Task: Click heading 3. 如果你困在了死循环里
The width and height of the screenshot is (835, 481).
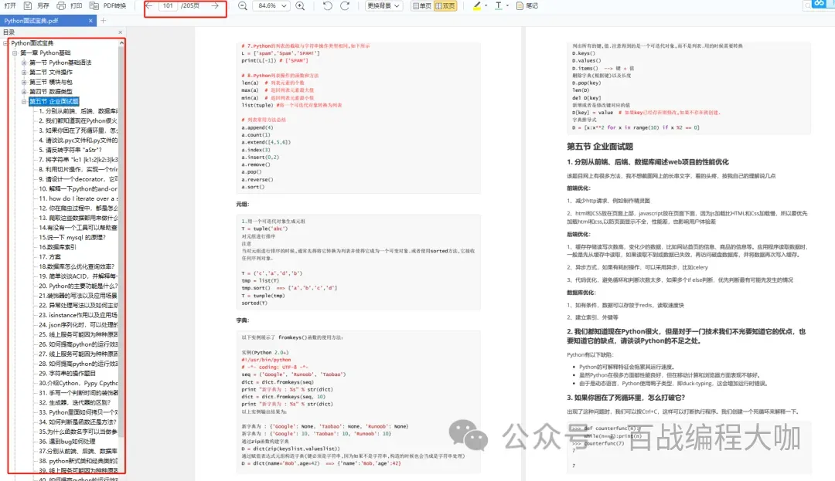Action: (x=625, y=398)
